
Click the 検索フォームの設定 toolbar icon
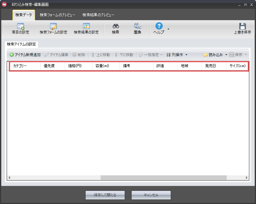click(x=53, y=27)
